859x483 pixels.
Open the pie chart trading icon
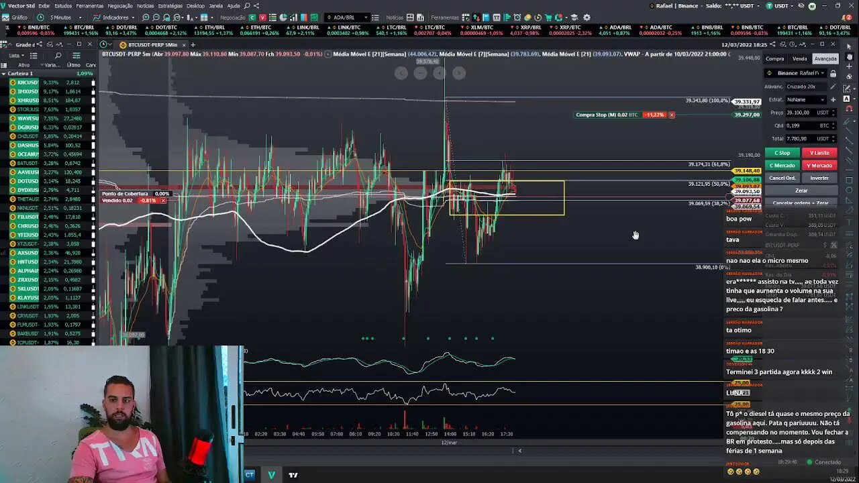(283, 17)
